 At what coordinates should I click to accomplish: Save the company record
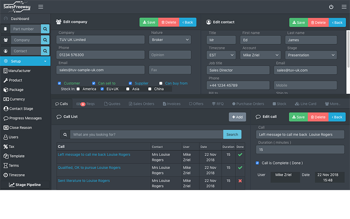pyautogui.click(x=149, y=22)
